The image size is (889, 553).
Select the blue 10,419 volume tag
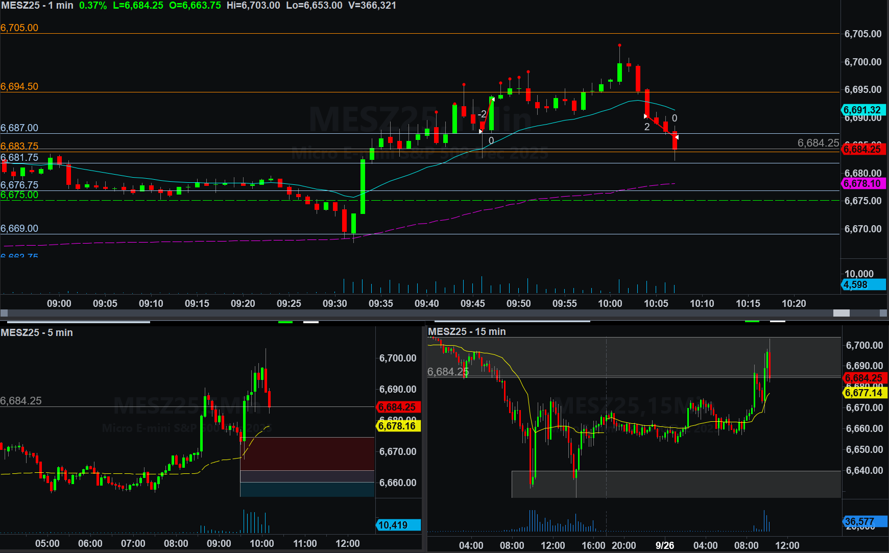click(398, 525)
